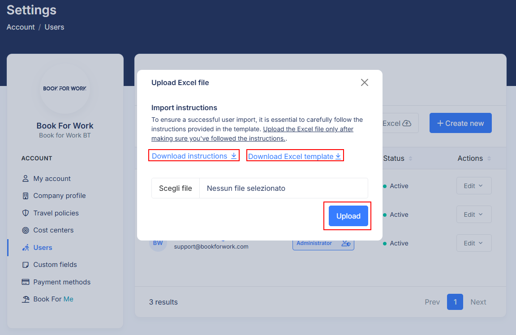Screen dimensions: 516x335
Task: Open Users in the sidebar menu
Action: coord(43,248)
